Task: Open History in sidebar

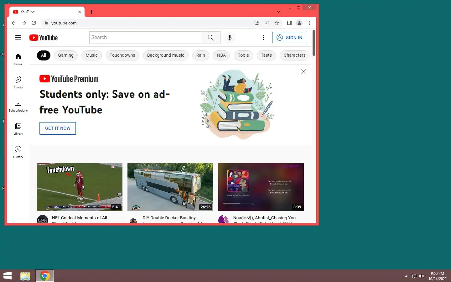Action: pyautogui.click(x=18, y=152)
